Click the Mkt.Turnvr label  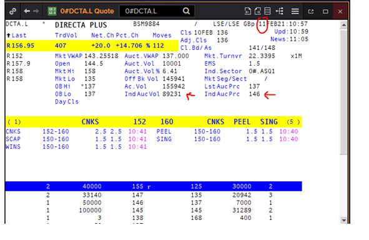(223, 56)
